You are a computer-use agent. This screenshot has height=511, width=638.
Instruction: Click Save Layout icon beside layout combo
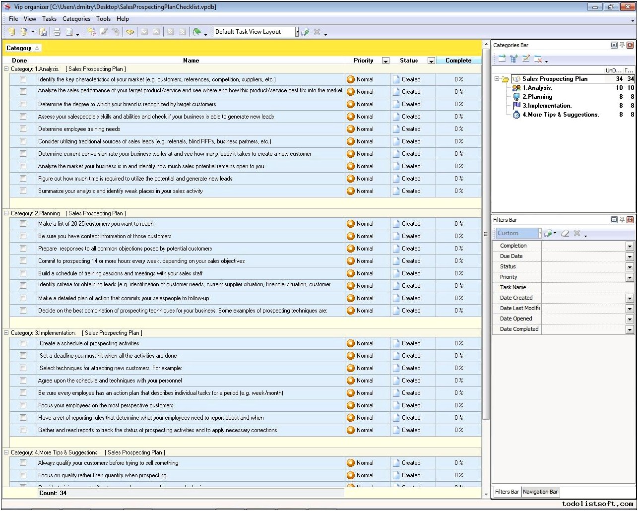[x=305, y=32]
